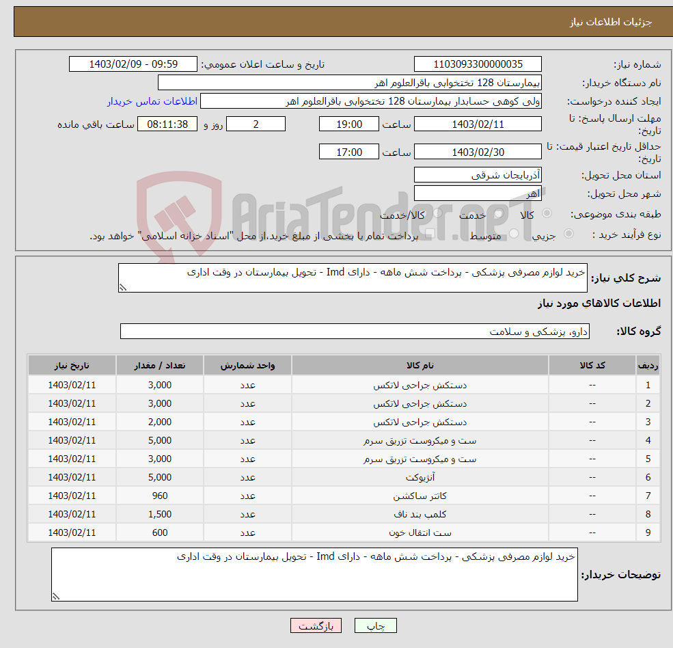Click the remaining days field showing 2
Viewport: 673px width, 648px height.
(256, 124)
